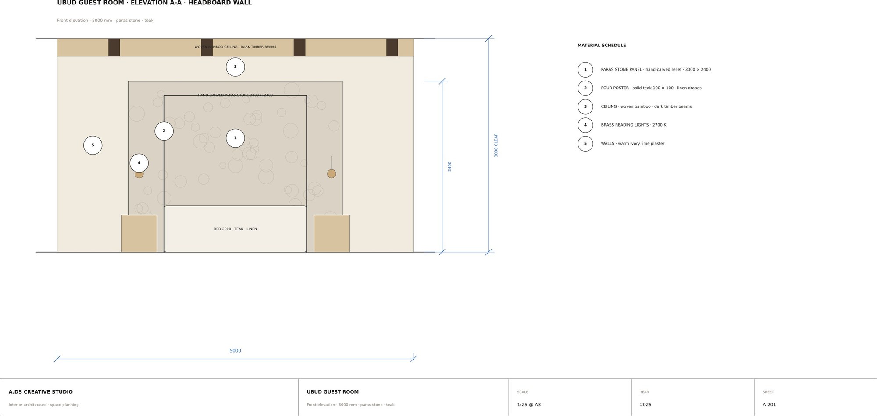This screenshot has width=877, height=416.
Task: Click the 'MATERIAL SCHEDULE' heading
Action: [x=602, y=46]
